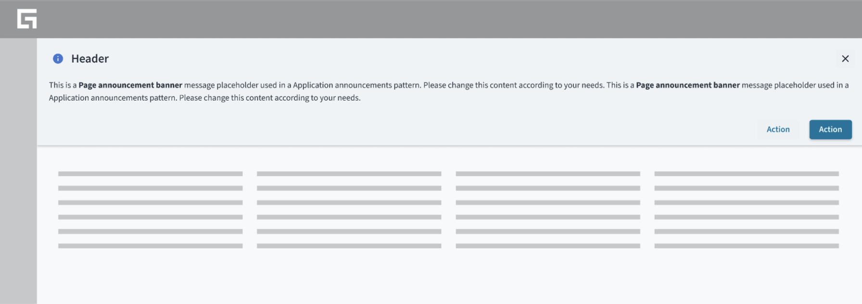Click the Header title of the banner
This screenshot has height=304, width=862.
point(90,59)
